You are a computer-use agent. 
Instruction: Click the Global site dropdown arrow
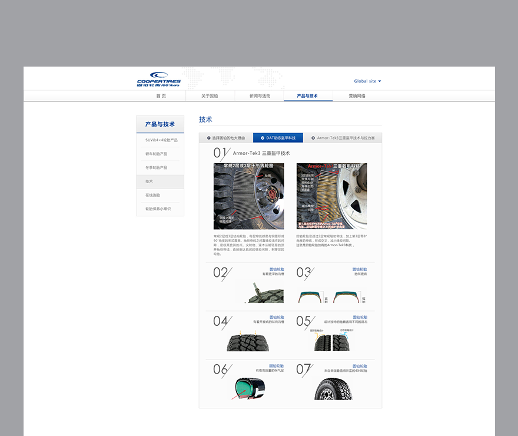(380, 81)
